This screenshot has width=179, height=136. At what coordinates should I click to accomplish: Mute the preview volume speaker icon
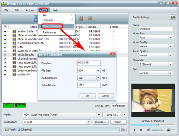148,130
